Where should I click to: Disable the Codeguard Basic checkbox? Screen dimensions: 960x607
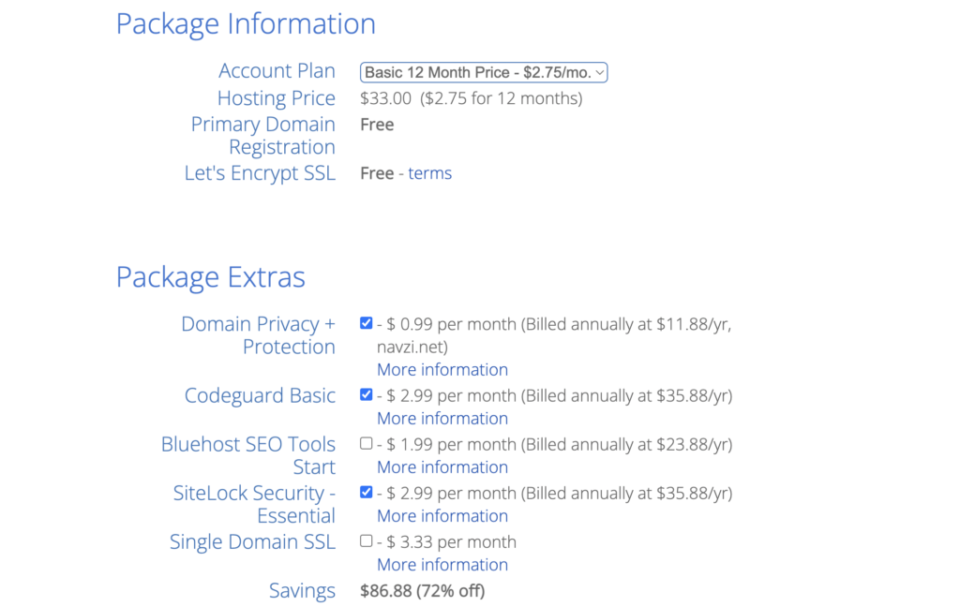(367, 394)
